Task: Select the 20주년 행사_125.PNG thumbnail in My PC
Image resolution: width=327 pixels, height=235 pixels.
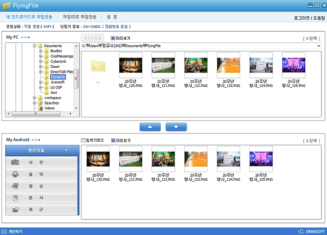Action: 293,66
